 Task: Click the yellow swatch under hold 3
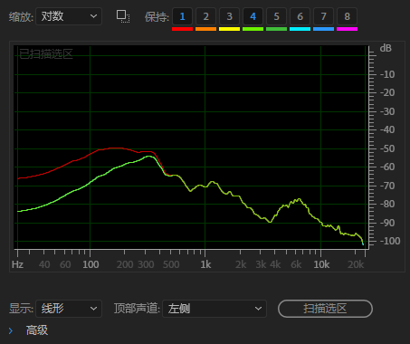click(229, 29)
